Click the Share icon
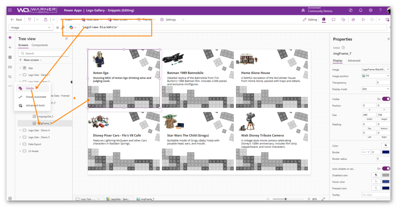The image size is (397, 207). point(353,19)
